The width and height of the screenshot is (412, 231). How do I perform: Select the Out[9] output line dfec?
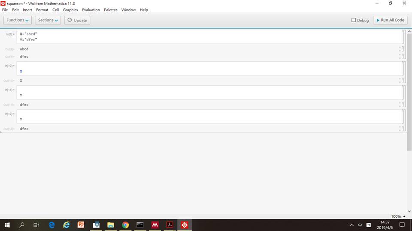coord(24,57)
